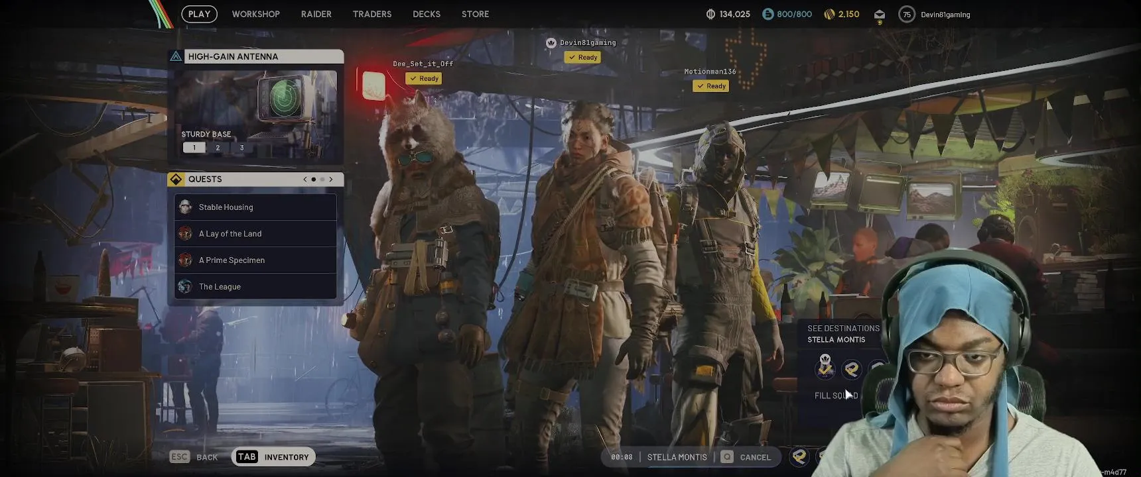The height and width of the screenshot is (477, 1141).
Task: Click the matchmaking timer 00:08
Action: tap(622, 457)
